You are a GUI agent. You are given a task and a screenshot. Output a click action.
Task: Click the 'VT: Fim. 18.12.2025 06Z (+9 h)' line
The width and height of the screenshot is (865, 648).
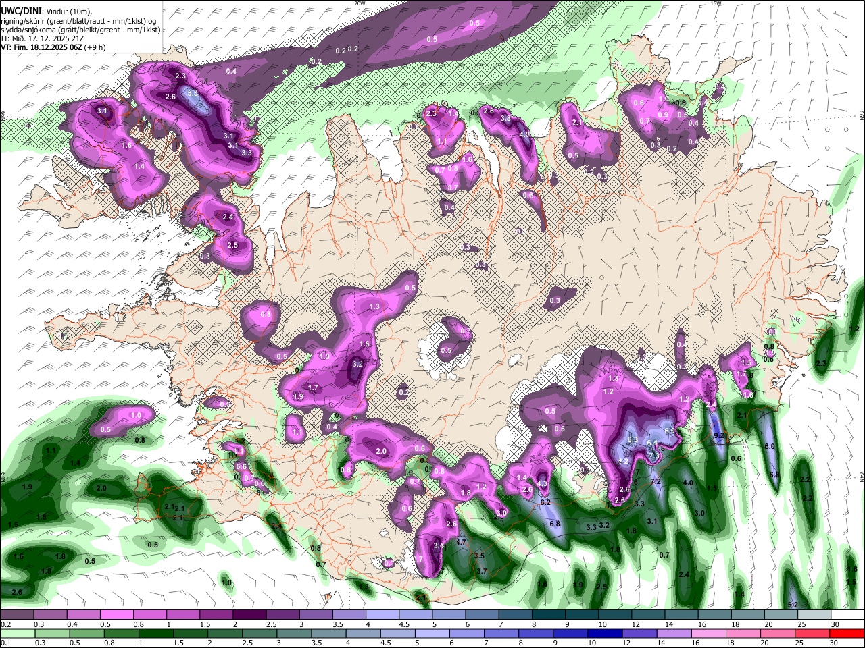53,48
